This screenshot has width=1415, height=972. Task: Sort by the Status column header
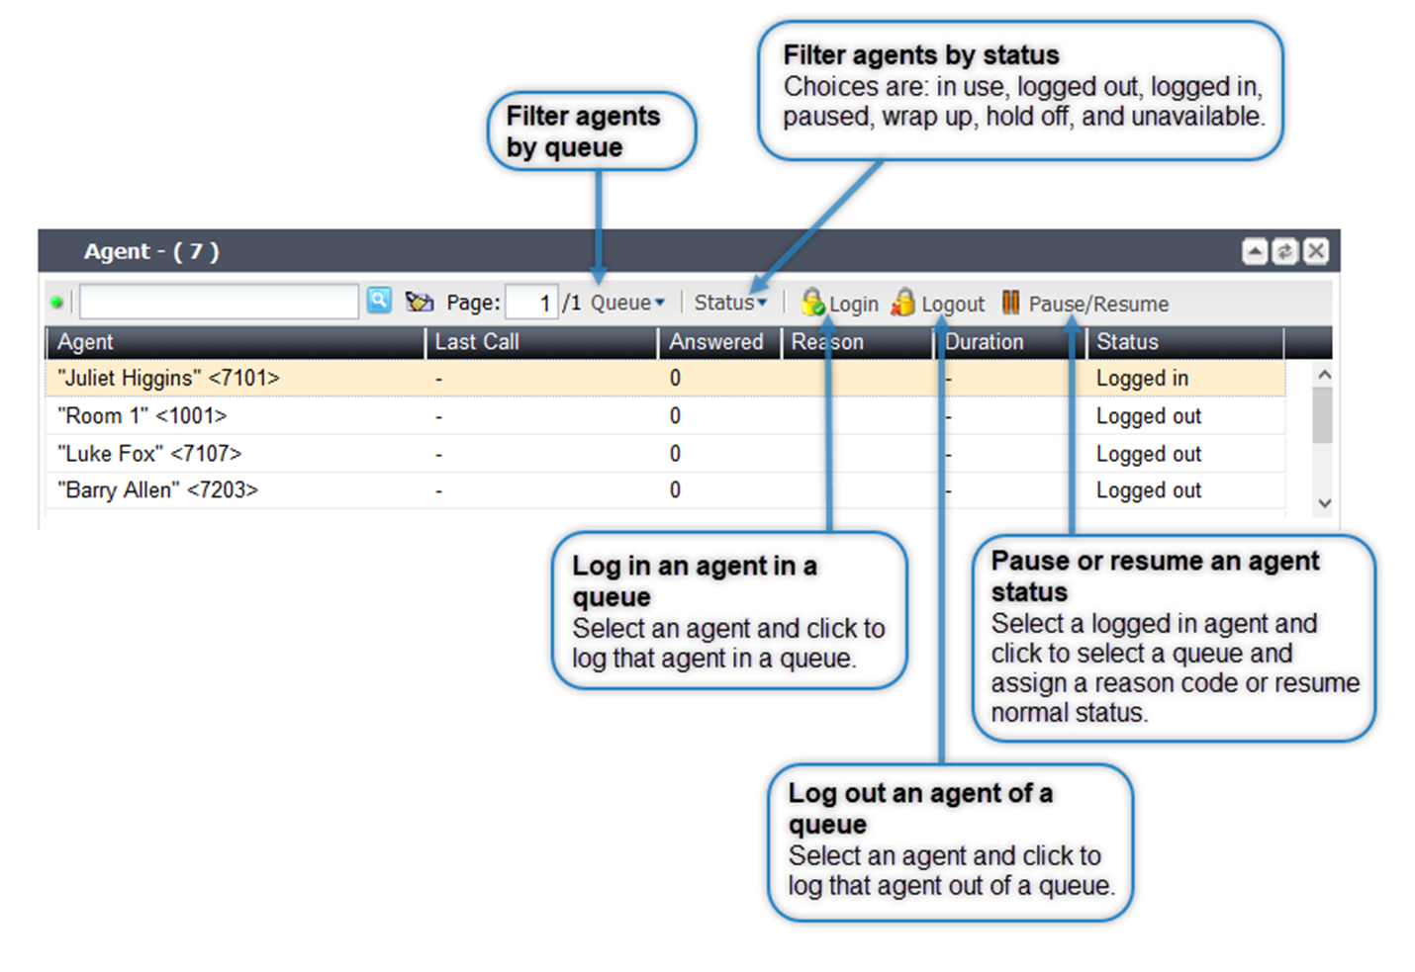(1185, 342)
